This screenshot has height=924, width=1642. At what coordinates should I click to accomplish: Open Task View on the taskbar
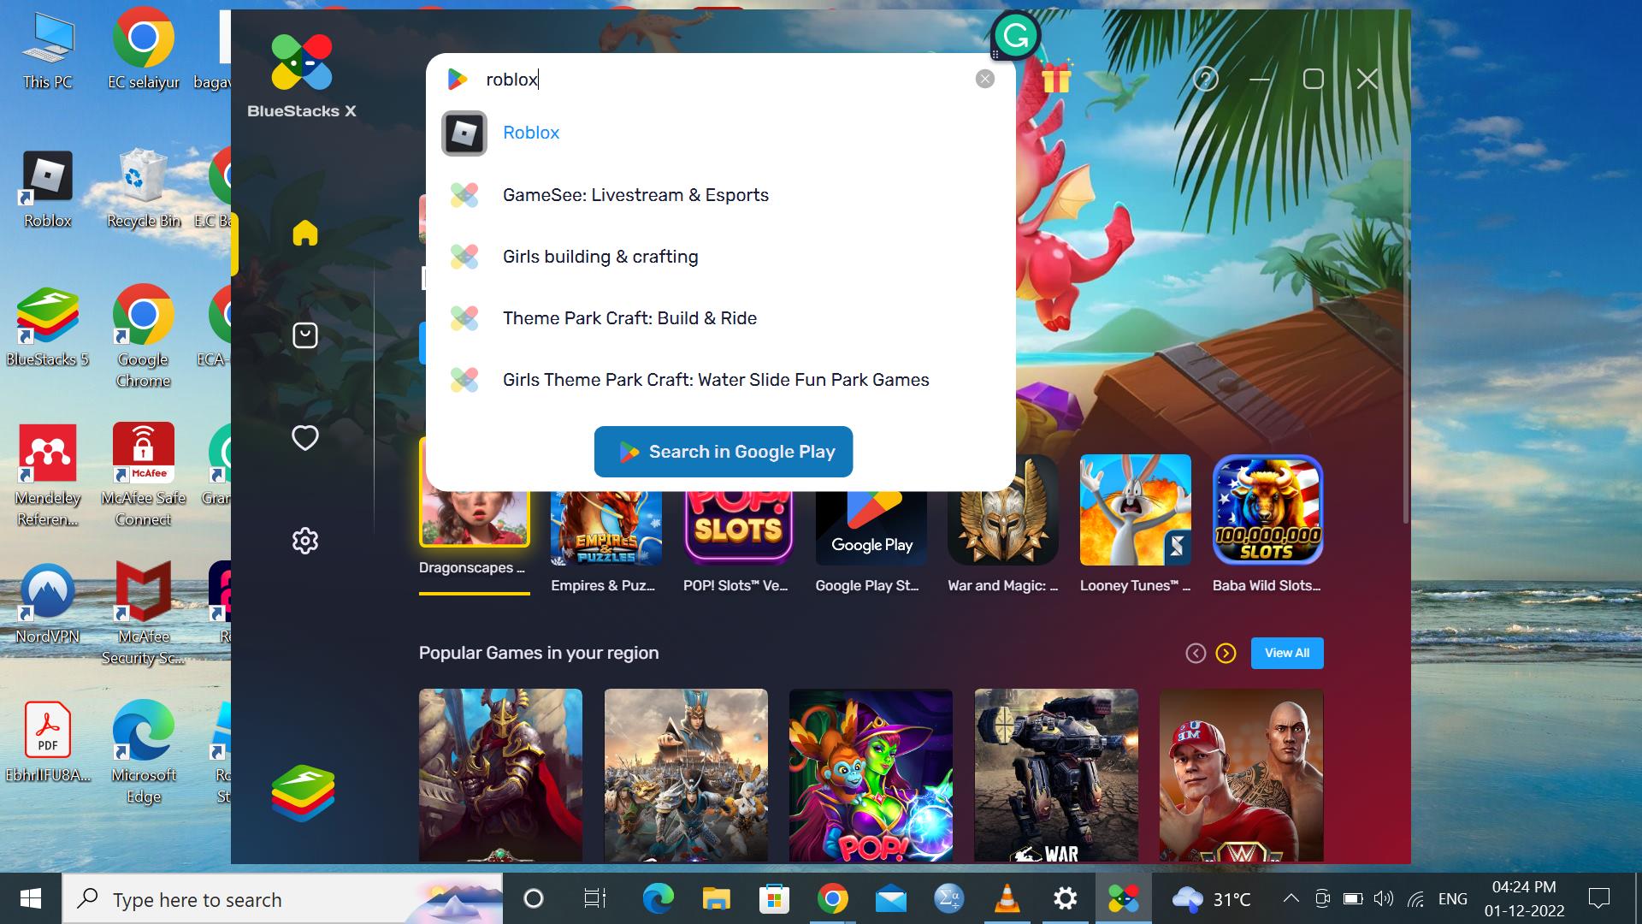[x=594, y=899]
